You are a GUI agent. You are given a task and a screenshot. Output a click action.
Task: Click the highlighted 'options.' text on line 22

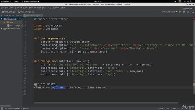click(58, 87)
